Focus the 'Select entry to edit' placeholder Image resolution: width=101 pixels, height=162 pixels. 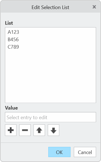pyautogui.click(x=27, y=118)
